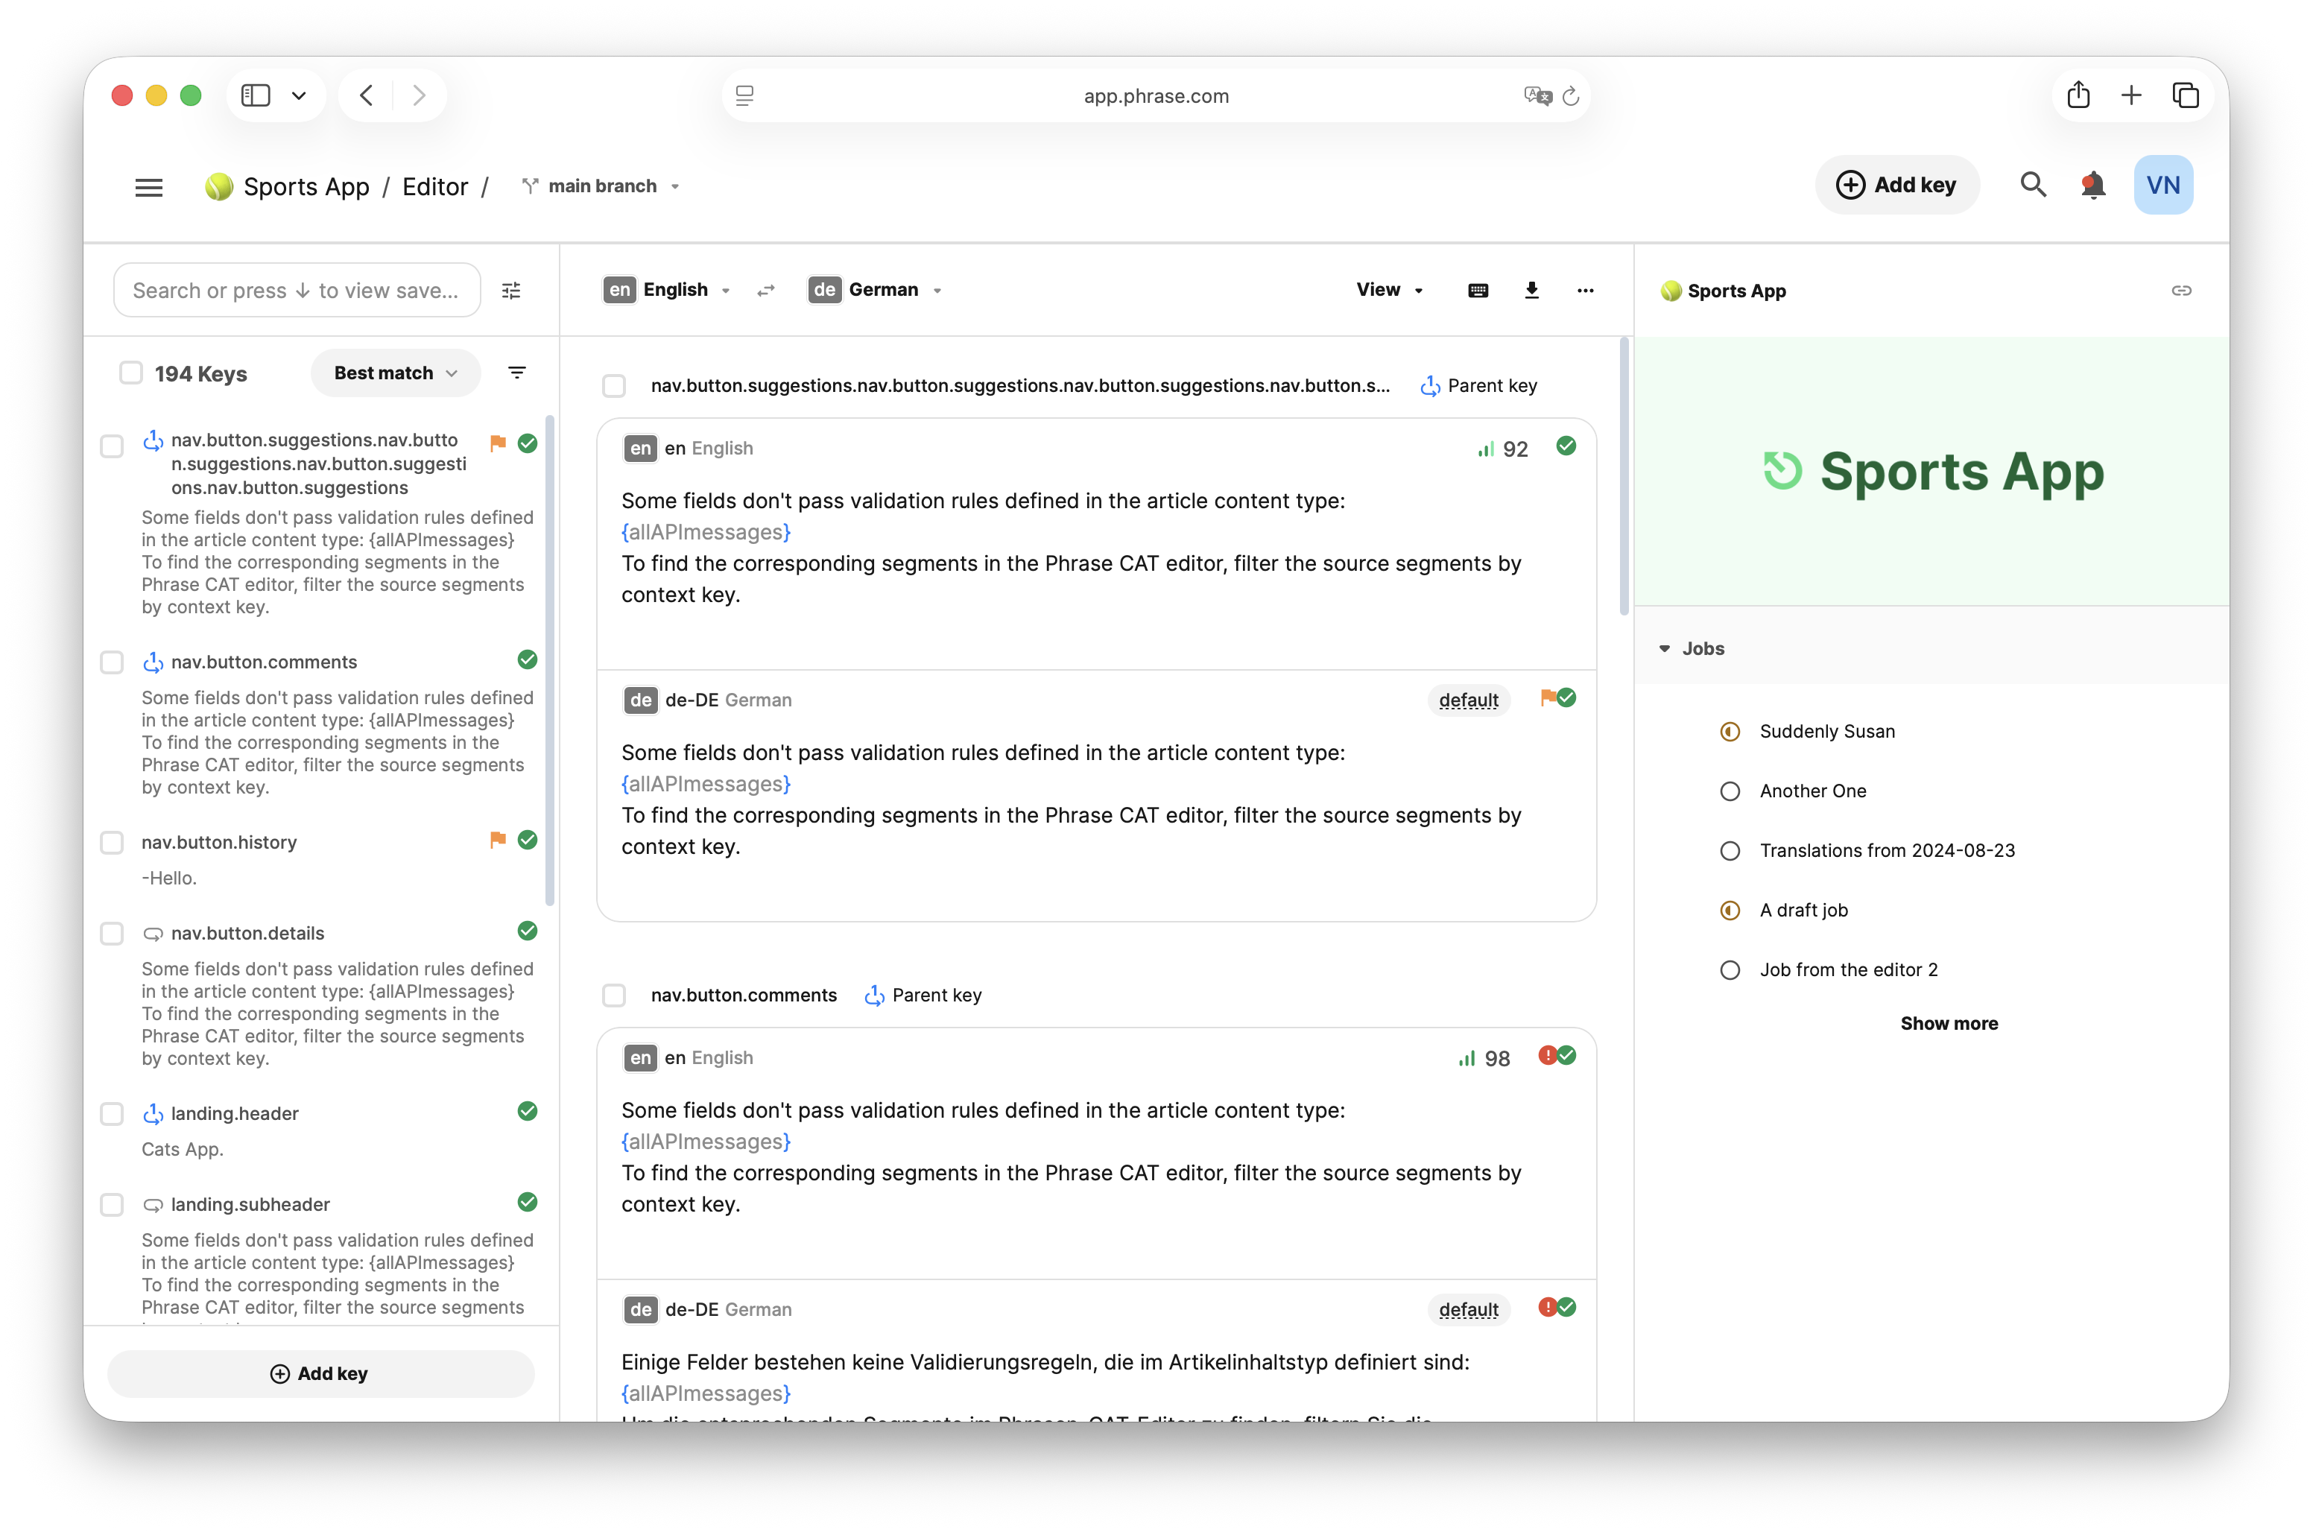The height and width of the screenshot is (1532, 2313).
Task: Open the three-dots more options menu
Action: pos(1585,290)
